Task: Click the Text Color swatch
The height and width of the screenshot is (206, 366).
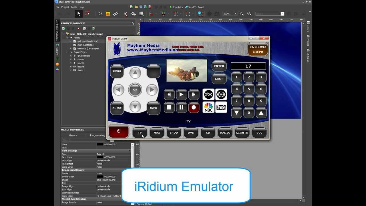Action: [100, 157]
